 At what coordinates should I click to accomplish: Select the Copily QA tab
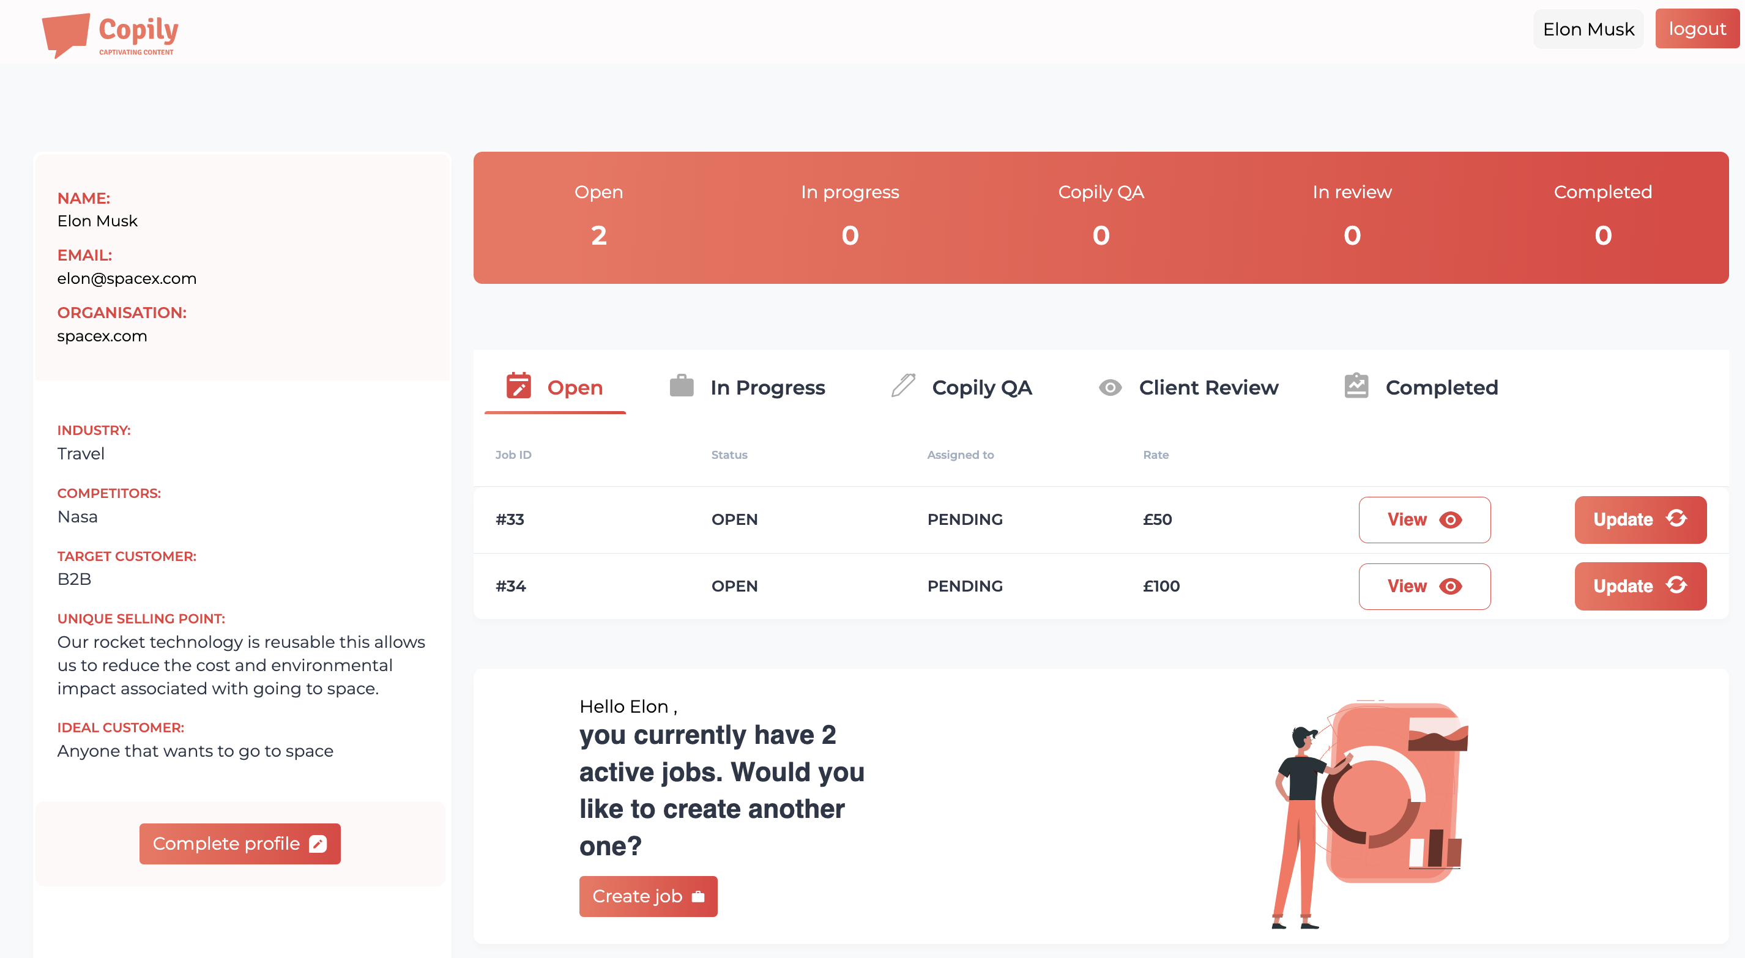pyautogui.click(x=981, y=387)
